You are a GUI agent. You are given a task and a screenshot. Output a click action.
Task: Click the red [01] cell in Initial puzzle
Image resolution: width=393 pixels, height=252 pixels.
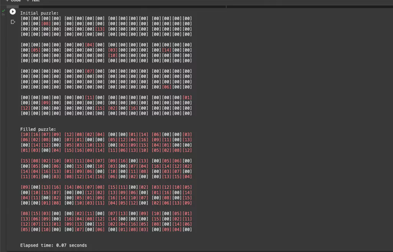[x=187, y=98]
